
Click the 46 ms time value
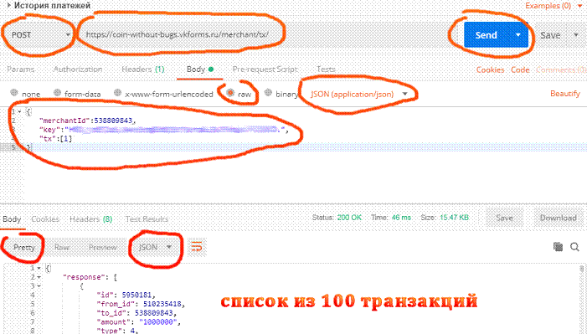pyautogui.click(x=401, y=218)
